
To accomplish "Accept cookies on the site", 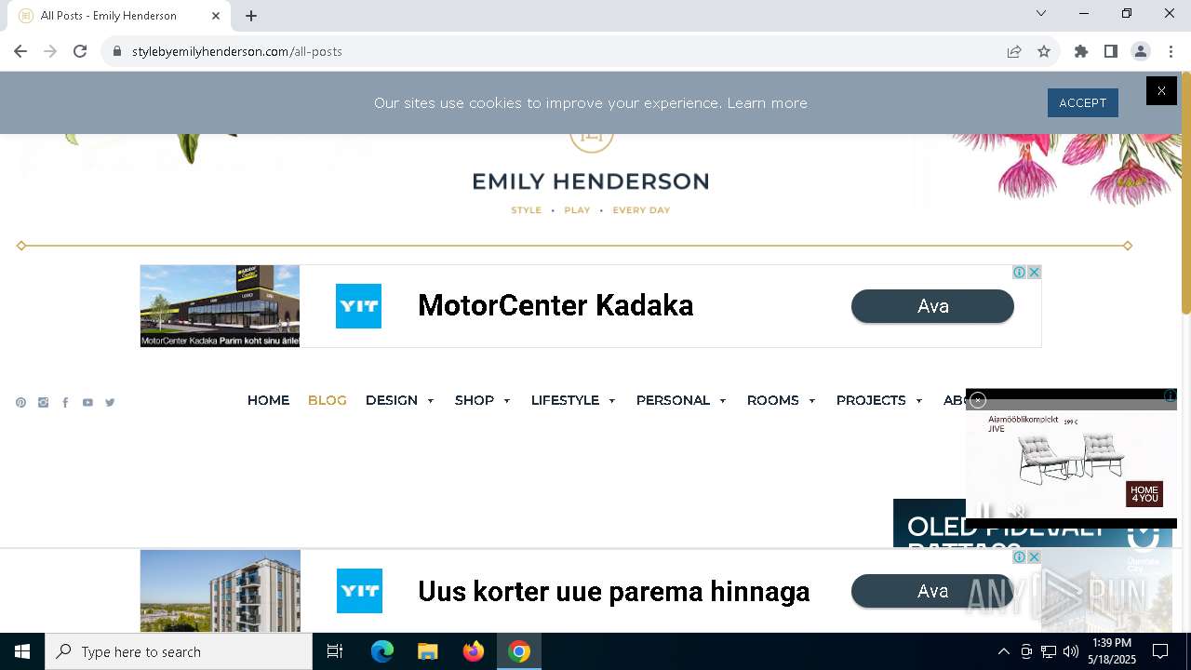I will pyautogui.click(x=1083, y=102).
